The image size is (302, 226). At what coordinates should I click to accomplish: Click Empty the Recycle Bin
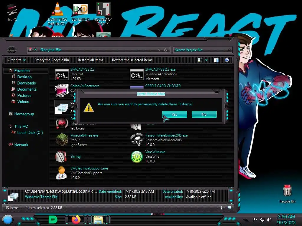(52, 60)
